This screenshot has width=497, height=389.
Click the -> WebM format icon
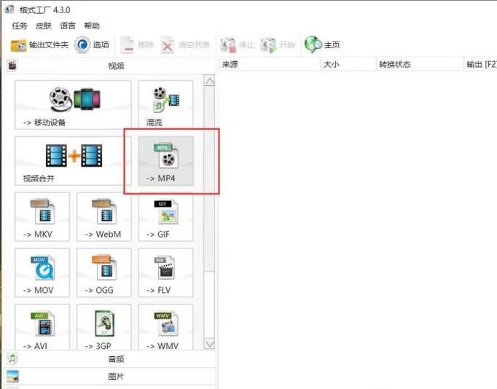pyautogui.click(x=104, y=216)
